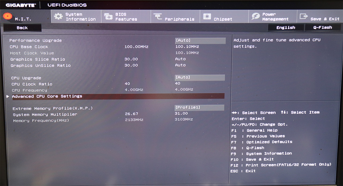
Task: Select the CPU Clock Ratio setting value 40
Action: (178, 83)
